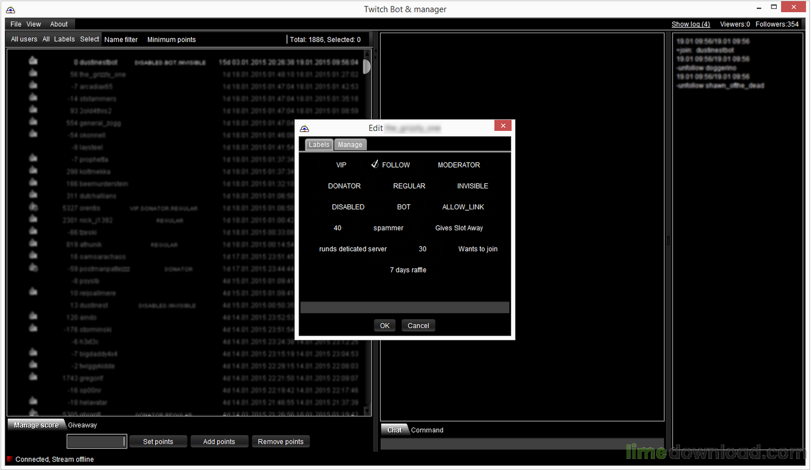811x470 pixels.
Task: Click the Set points button
Action: pos(158,441)
